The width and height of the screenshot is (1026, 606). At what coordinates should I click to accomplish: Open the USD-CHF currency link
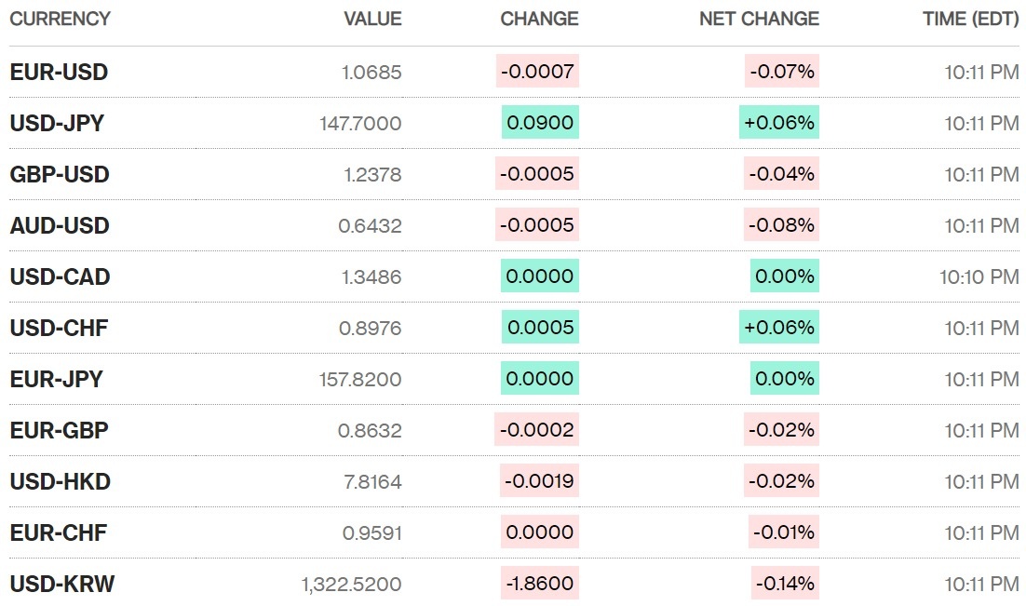pos(59,328)
